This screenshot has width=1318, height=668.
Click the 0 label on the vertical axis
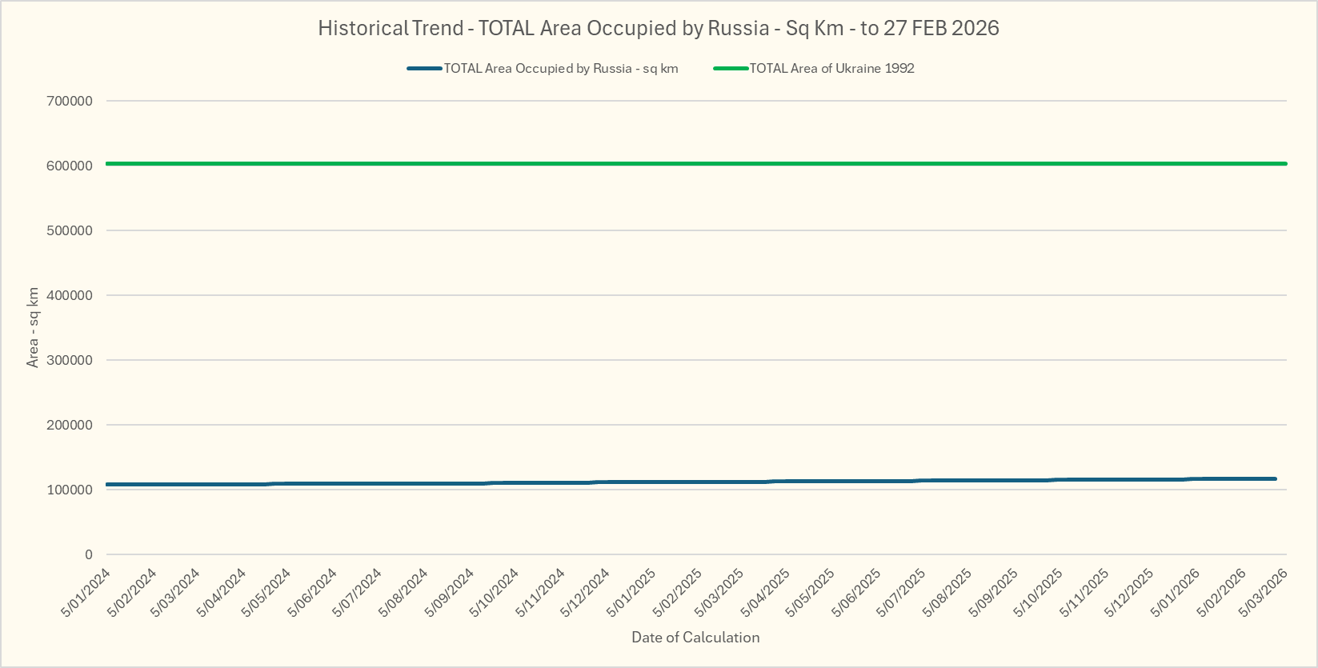click(88, 554)
